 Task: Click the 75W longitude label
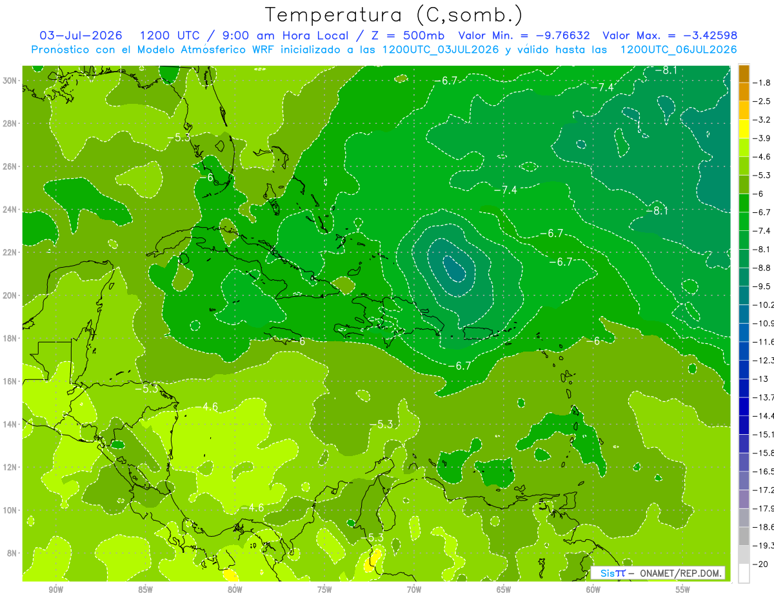click(x=324, y=590)
